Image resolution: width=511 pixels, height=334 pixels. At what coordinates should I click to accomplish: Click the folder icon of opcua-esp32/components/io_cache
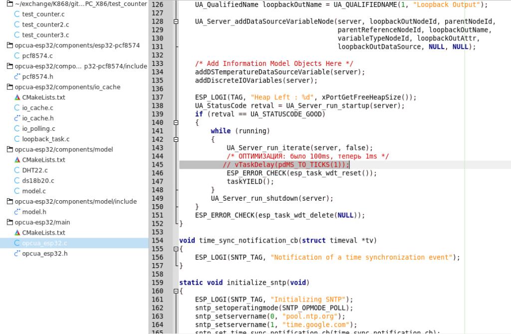9,87
